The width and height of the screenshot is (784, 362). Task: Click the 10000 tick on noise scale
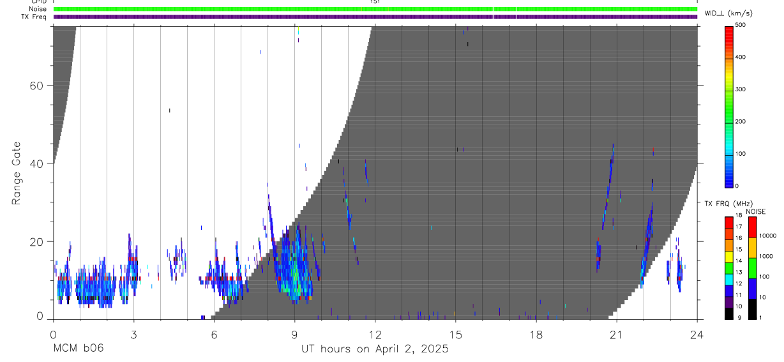click(x=767, y=236)
